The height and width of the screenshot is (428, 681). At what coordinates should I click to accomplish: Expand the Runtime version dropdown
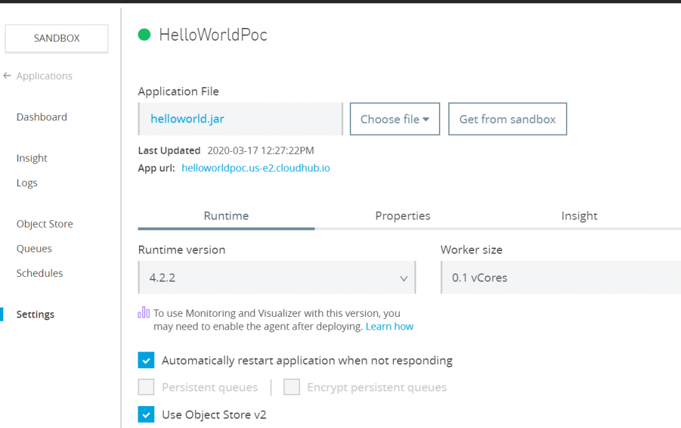coord(404,278)
